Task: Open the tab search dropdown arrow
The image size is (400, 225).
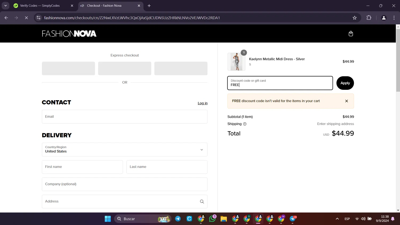Action: 5,6
